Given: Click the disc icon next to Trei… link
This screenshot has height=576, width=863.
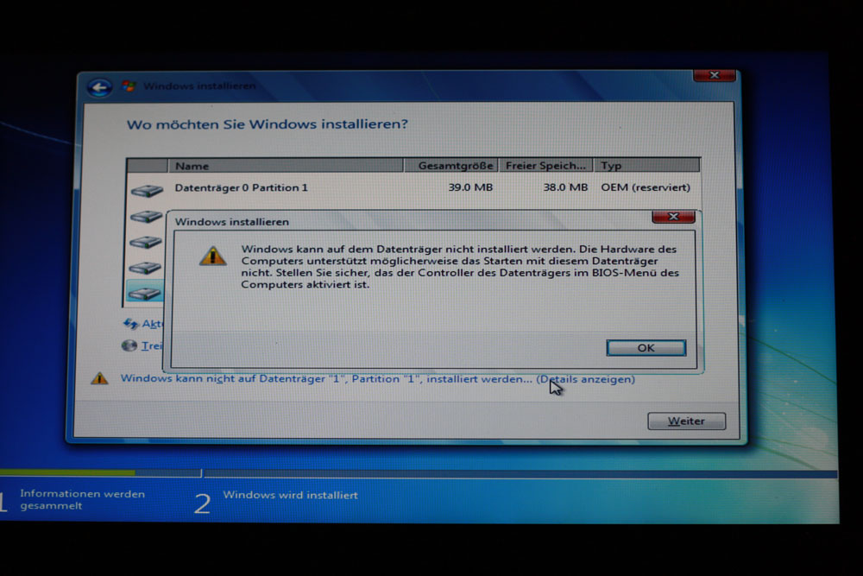Looking at the screenshot, I should [129, 345].
